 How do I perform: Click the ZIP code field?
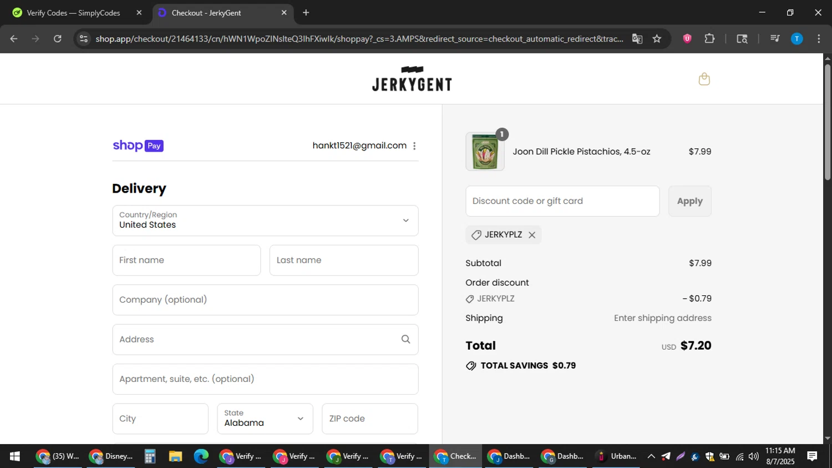(x=370, y=419)
